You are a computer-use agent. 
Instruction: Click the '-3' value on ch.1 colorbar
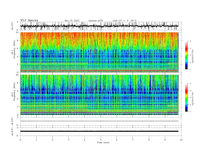190,41
